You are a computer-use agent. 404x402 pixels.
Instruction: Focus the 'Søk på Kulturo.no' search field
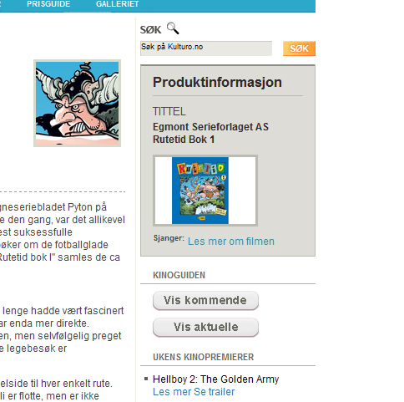click(x=206, y=48)
